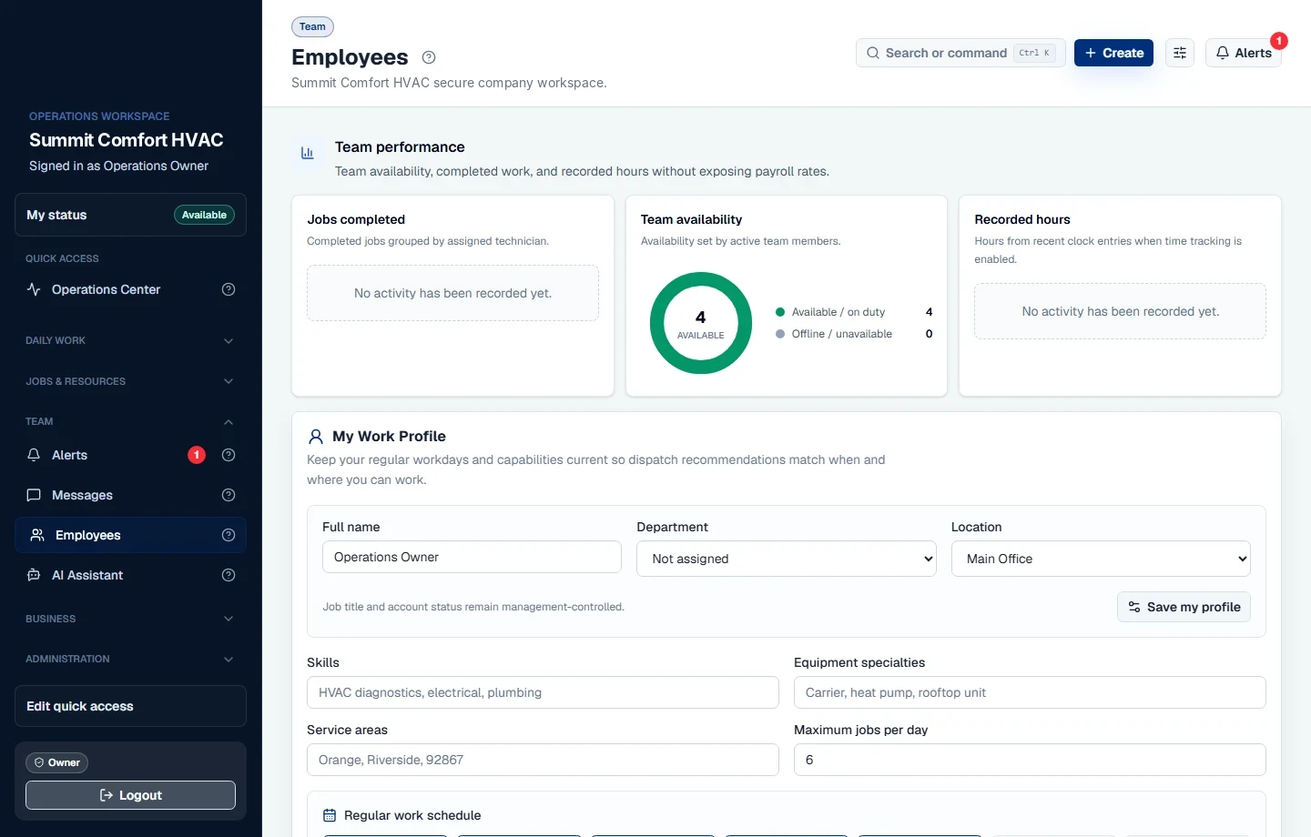Click the 'Available / on duty' legend entry
This screenshot has width=1311, height=837.
click(x=854, y=312)
